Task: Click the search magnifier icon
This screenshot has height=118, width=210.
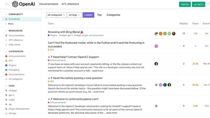Action: 209,4
